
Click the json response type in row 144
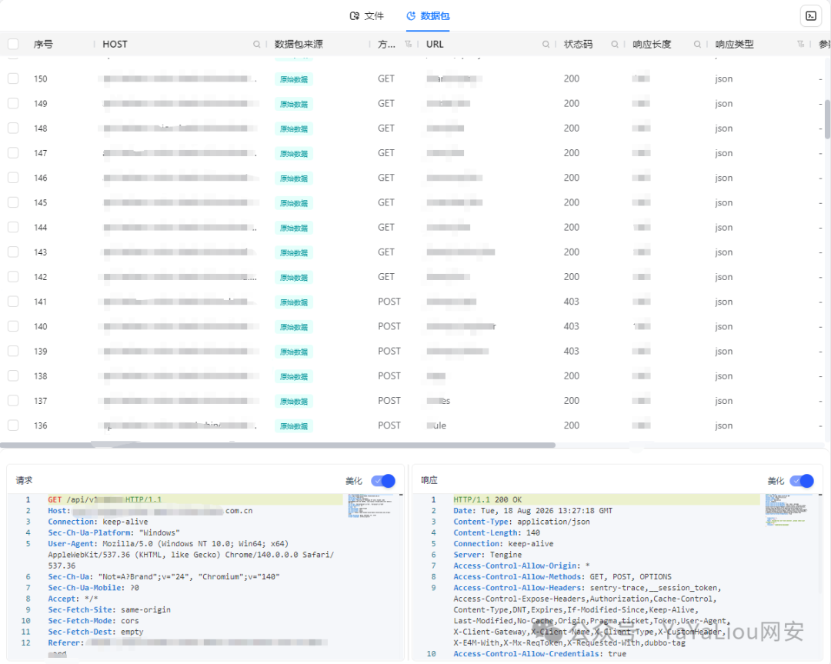(x=724, y=227)
